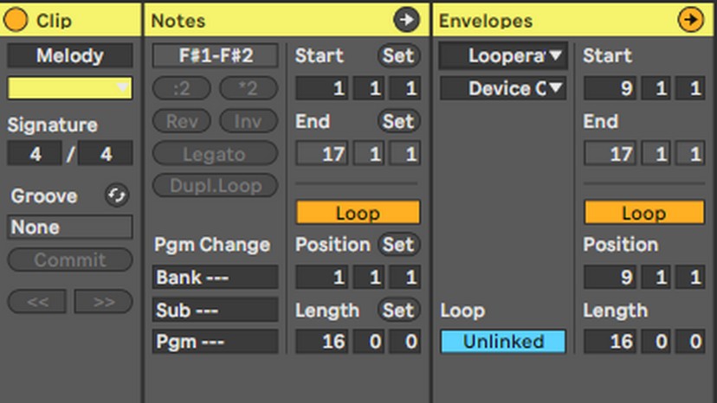This screenshot has height=403, width=717.
Task: Click the Envelopes panel arrow icon
Action: [x=690, y=20]
